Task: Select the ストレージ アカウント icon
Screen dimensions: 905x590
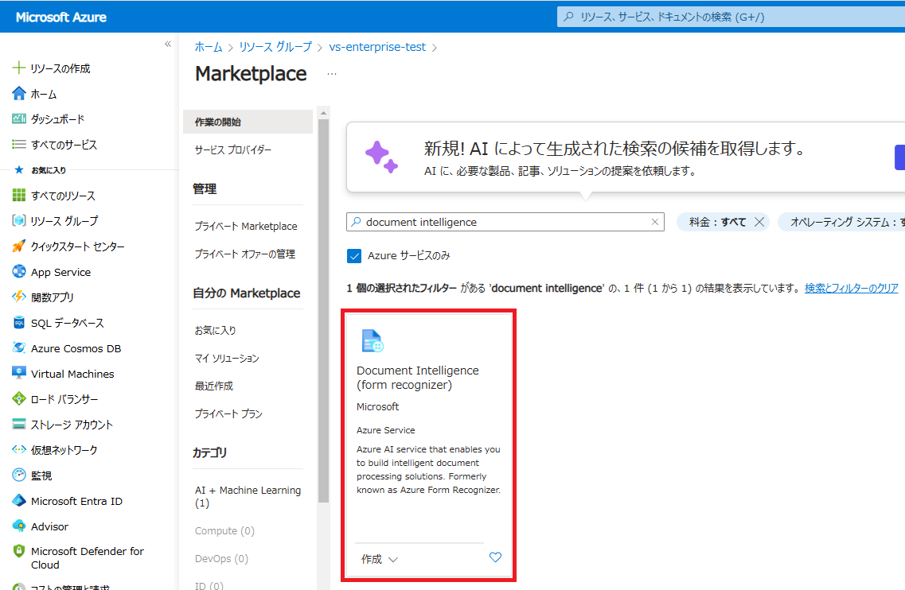Action: (18, 424)
